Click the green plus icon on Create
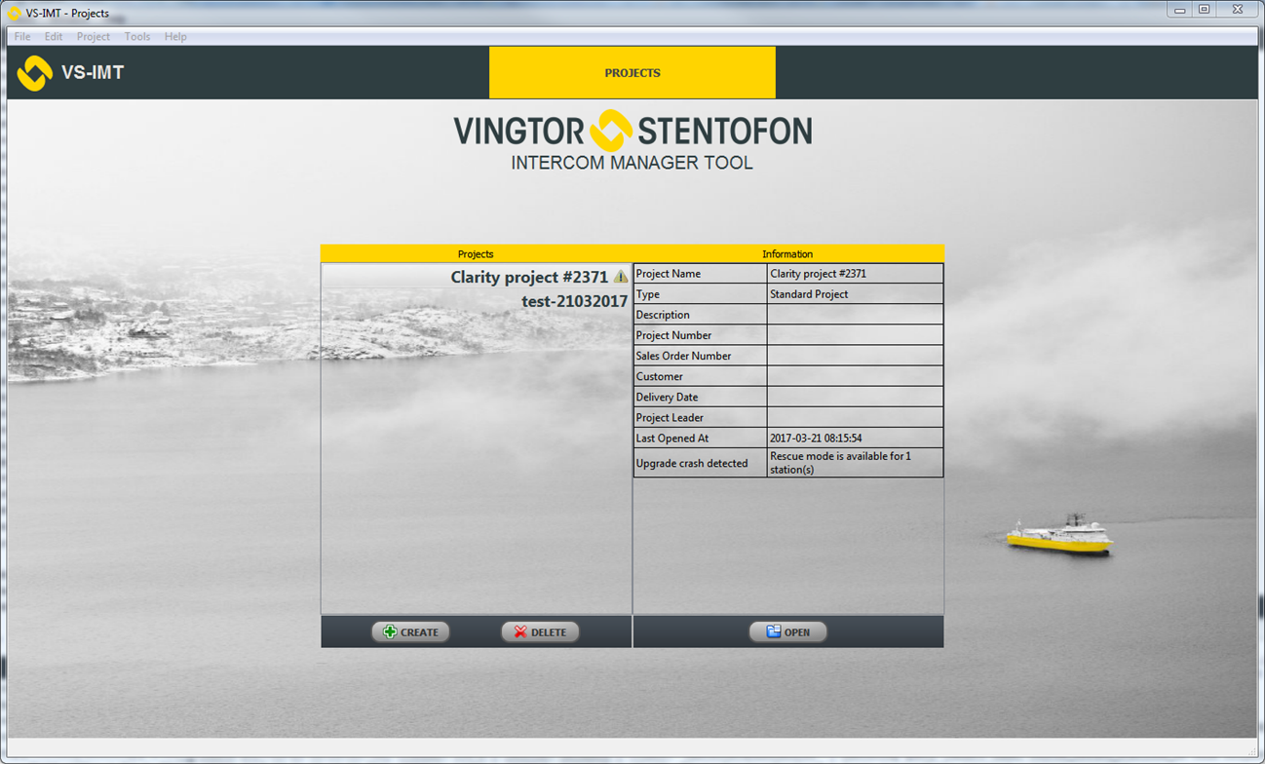 point(390,632)
